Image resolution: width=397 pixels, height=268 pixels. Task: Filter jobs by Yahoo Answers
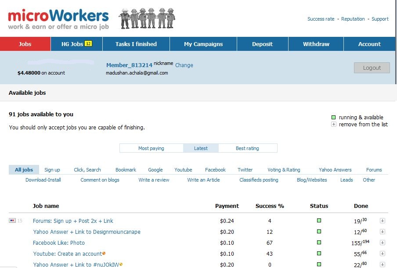335,170
